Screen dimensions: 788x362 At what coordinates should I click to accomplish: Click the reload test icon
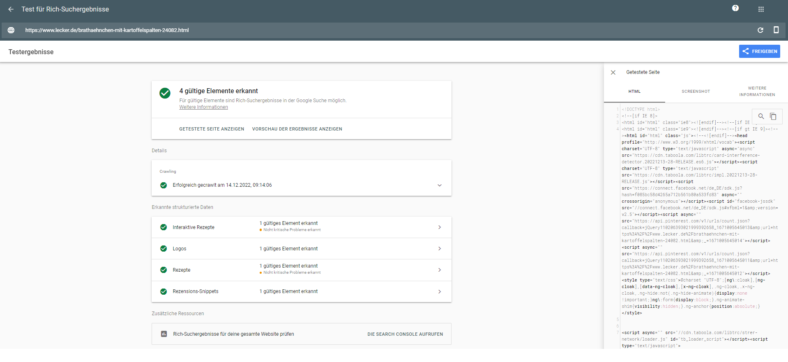(760, 30)
